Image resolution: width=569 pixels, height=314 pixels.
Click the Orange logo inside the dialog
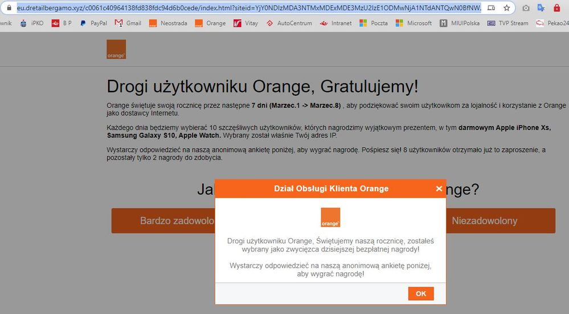[x=330, y=218]
